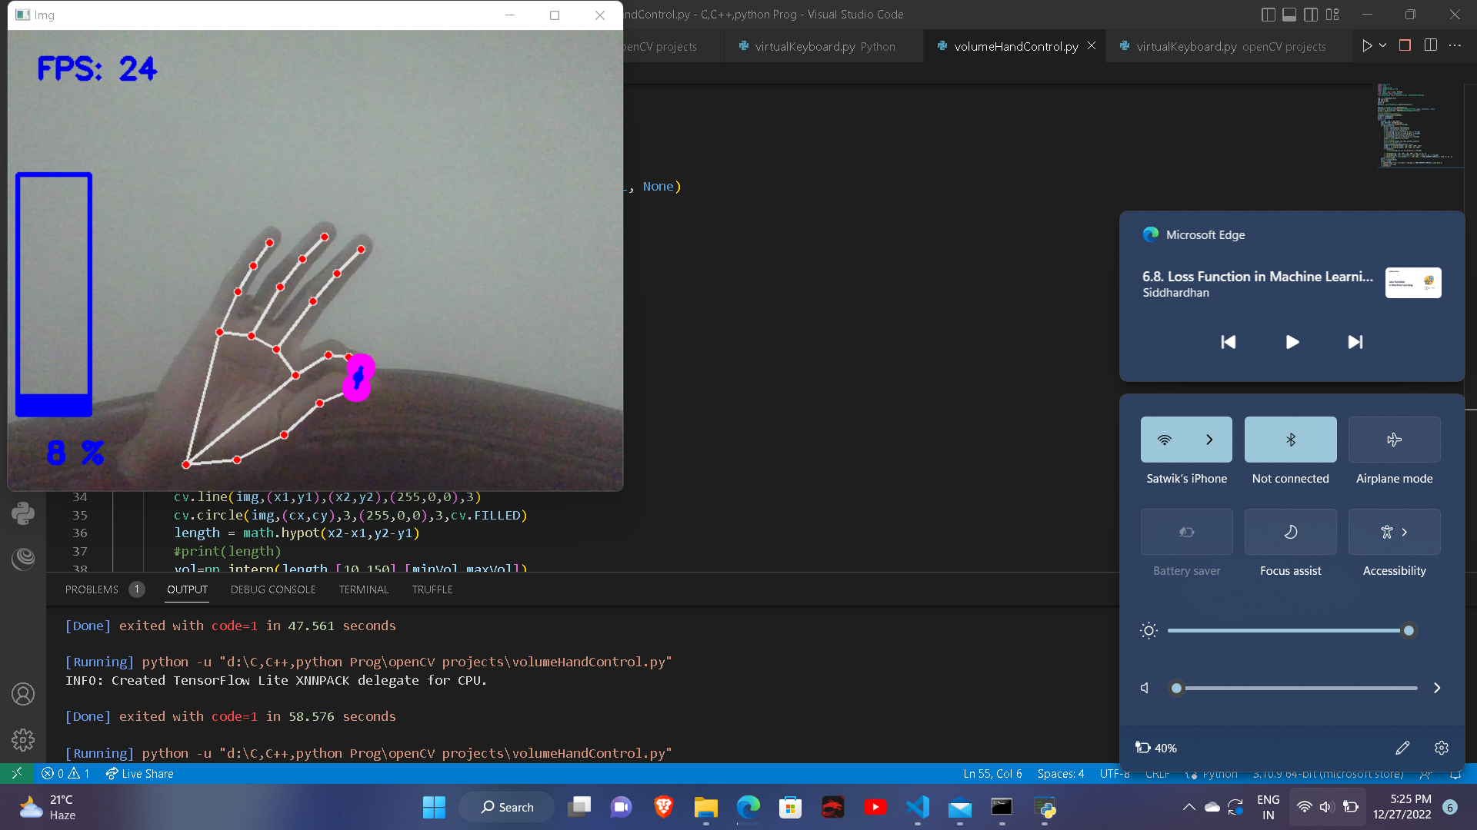Expand Wi-Fi options next to Satwik's iPhone
The width and height of the screenshot is (1477, 830).
(1209, 440)
